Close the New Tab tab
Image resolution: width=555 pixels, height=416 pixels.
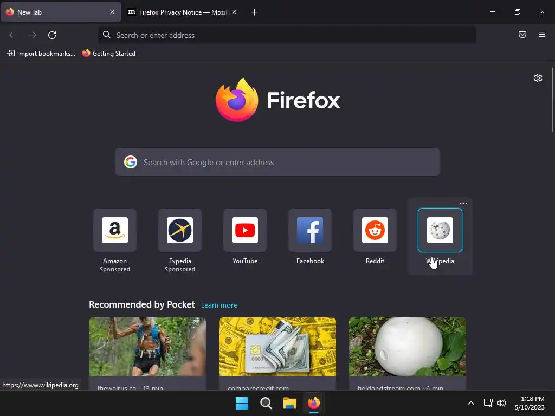click(x=112, y=12)
